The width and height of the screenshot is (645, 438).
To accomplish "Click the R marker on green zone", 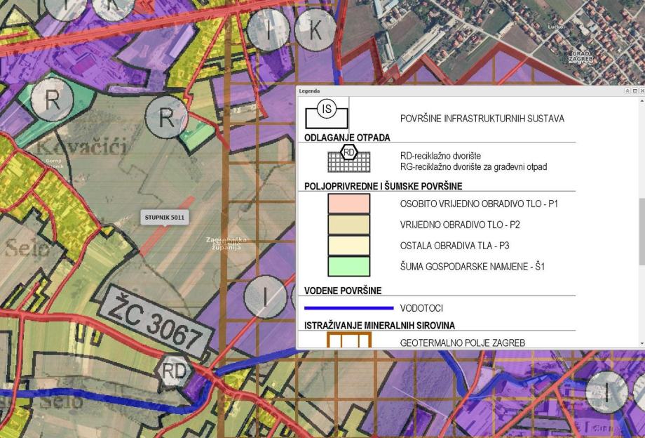I will pyautogui.click(x=52, y=99).
